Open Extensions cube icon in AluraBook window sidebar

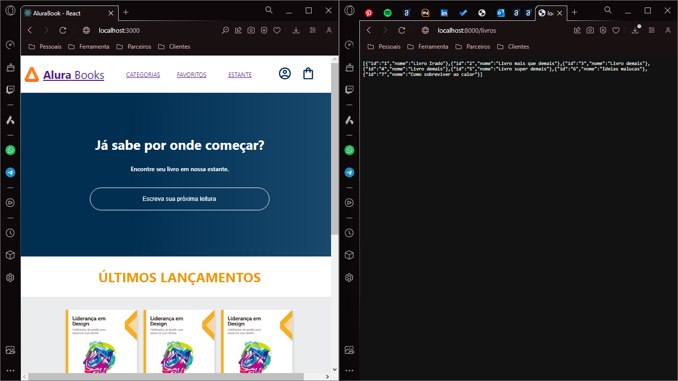[x=10, y=255]
